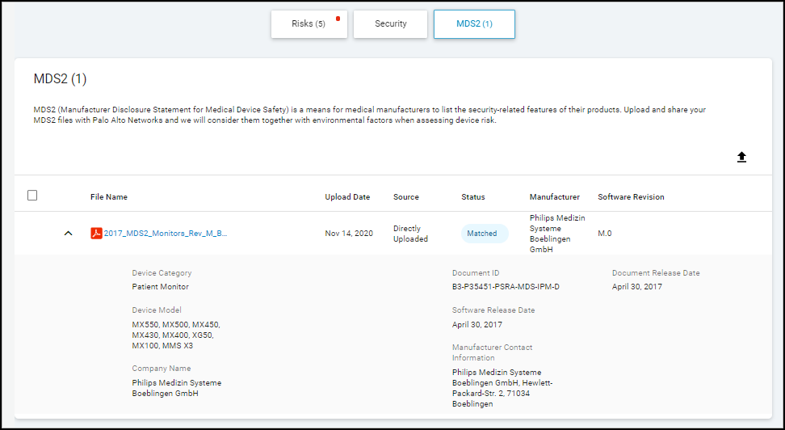Click the red notification dot on Risks tab
This screenshot has width=785, height=430.
[x=338, y=17]
